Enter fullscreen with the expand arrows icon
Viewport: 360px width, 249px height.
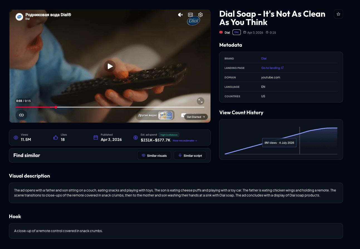coord(200,101)
